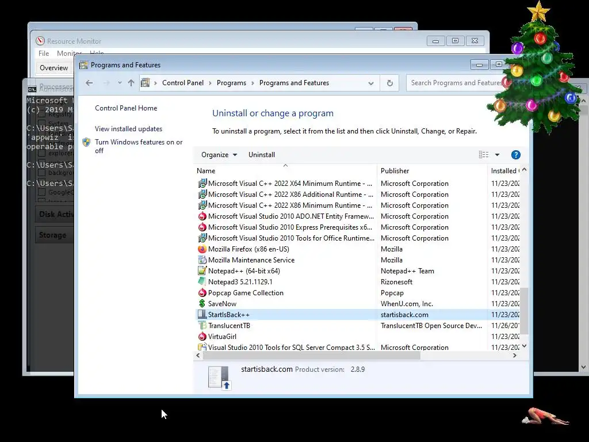This screenshot has height=442, width=589.
Task: Select the Visual C++ 2022 X64 Minimum Runtime icon
Action: [x=202, y=183]
